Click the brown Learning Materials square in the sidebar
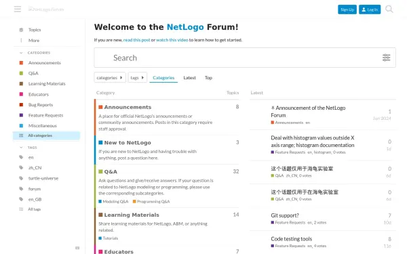Image resolution: width=407 pixels, height=254 pixels. tap(21, 84)
